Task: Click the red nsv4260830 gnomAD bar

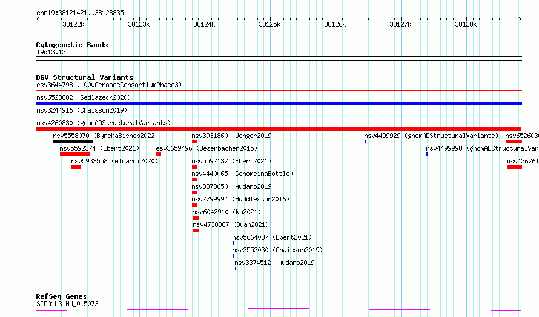Action: [279, 129]
